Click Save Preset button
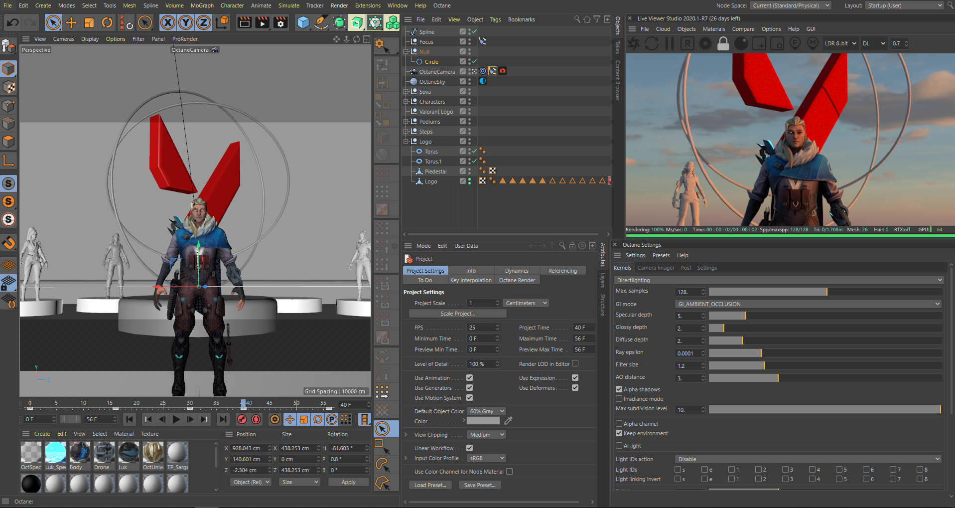955x508 pixels. coord(480,485)
